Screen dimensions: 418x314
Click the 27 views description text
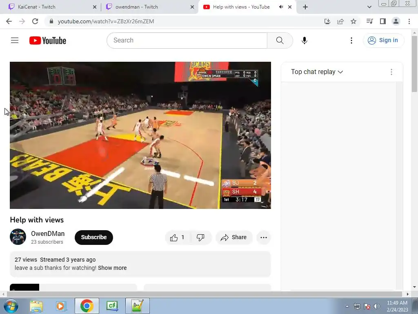26,260
